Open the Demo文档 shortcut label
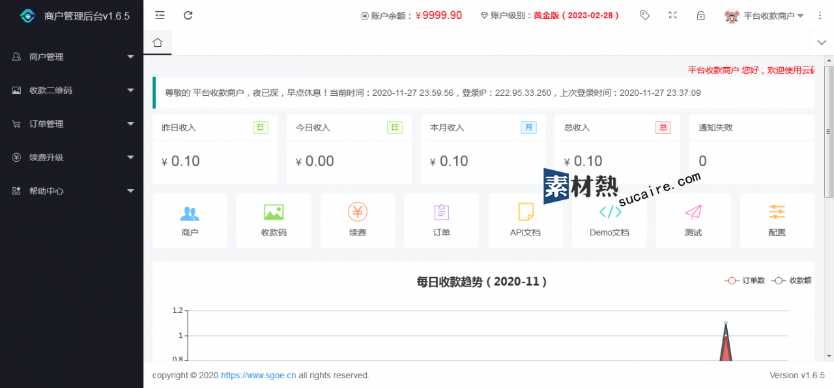 (x=609, y=232)
